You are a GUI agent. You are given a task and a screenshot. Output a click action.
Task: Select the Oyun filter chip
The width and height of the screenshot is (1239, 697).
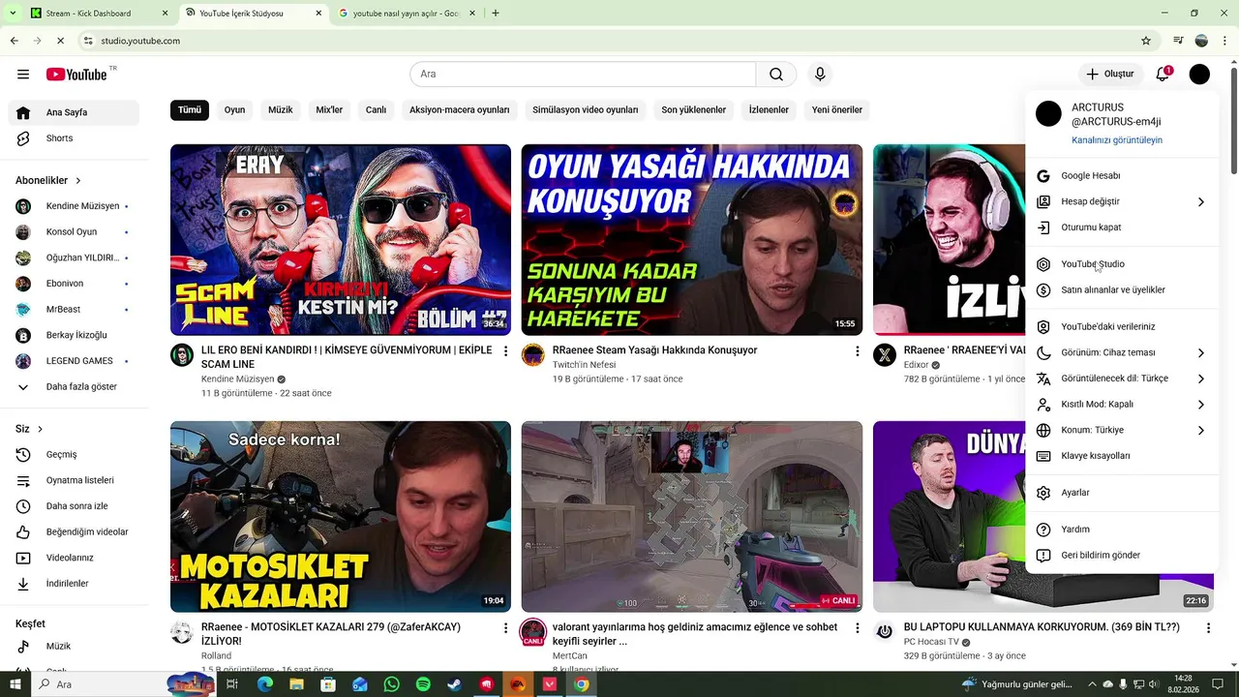(234, 110)
